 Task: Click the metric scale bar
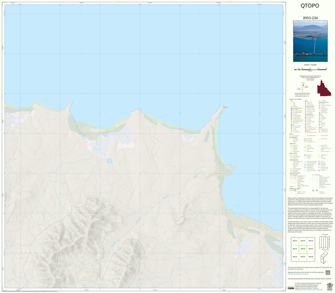(x=310, y=69)
